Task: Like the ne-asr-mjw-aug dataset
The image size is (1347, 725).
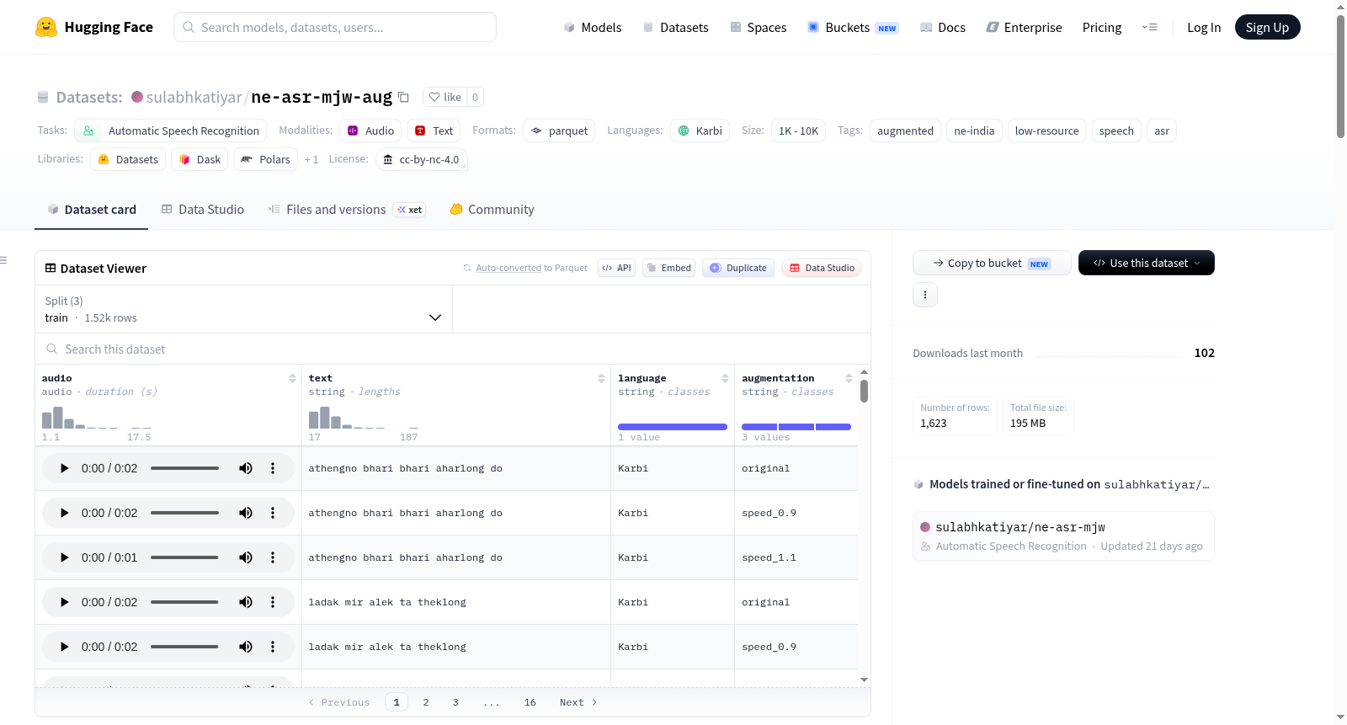Action: (445, 97)
